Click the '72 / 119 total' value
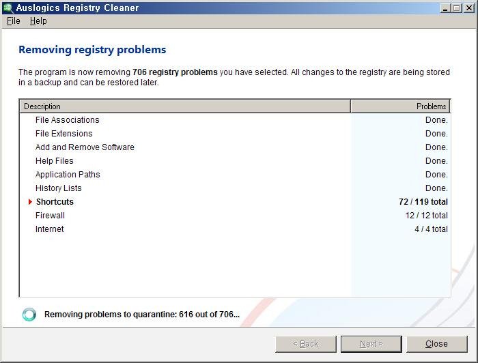This screenshot has width=478, height=363. pyautogui.click(x=423, y=202)
